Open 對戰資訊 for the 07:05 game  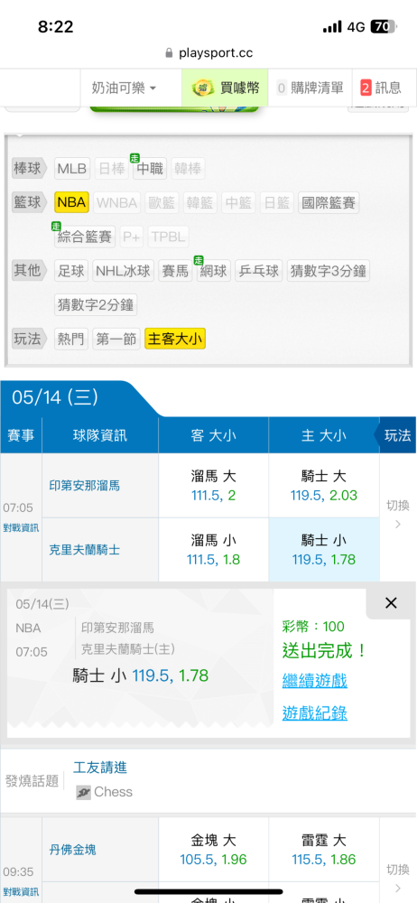point(21,528)
